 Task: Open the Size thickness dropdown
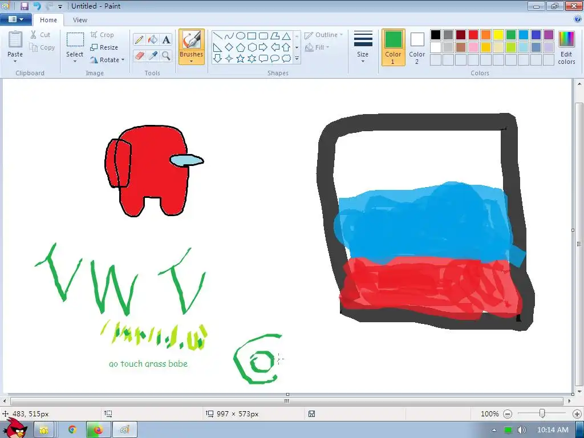coord(363,47)
